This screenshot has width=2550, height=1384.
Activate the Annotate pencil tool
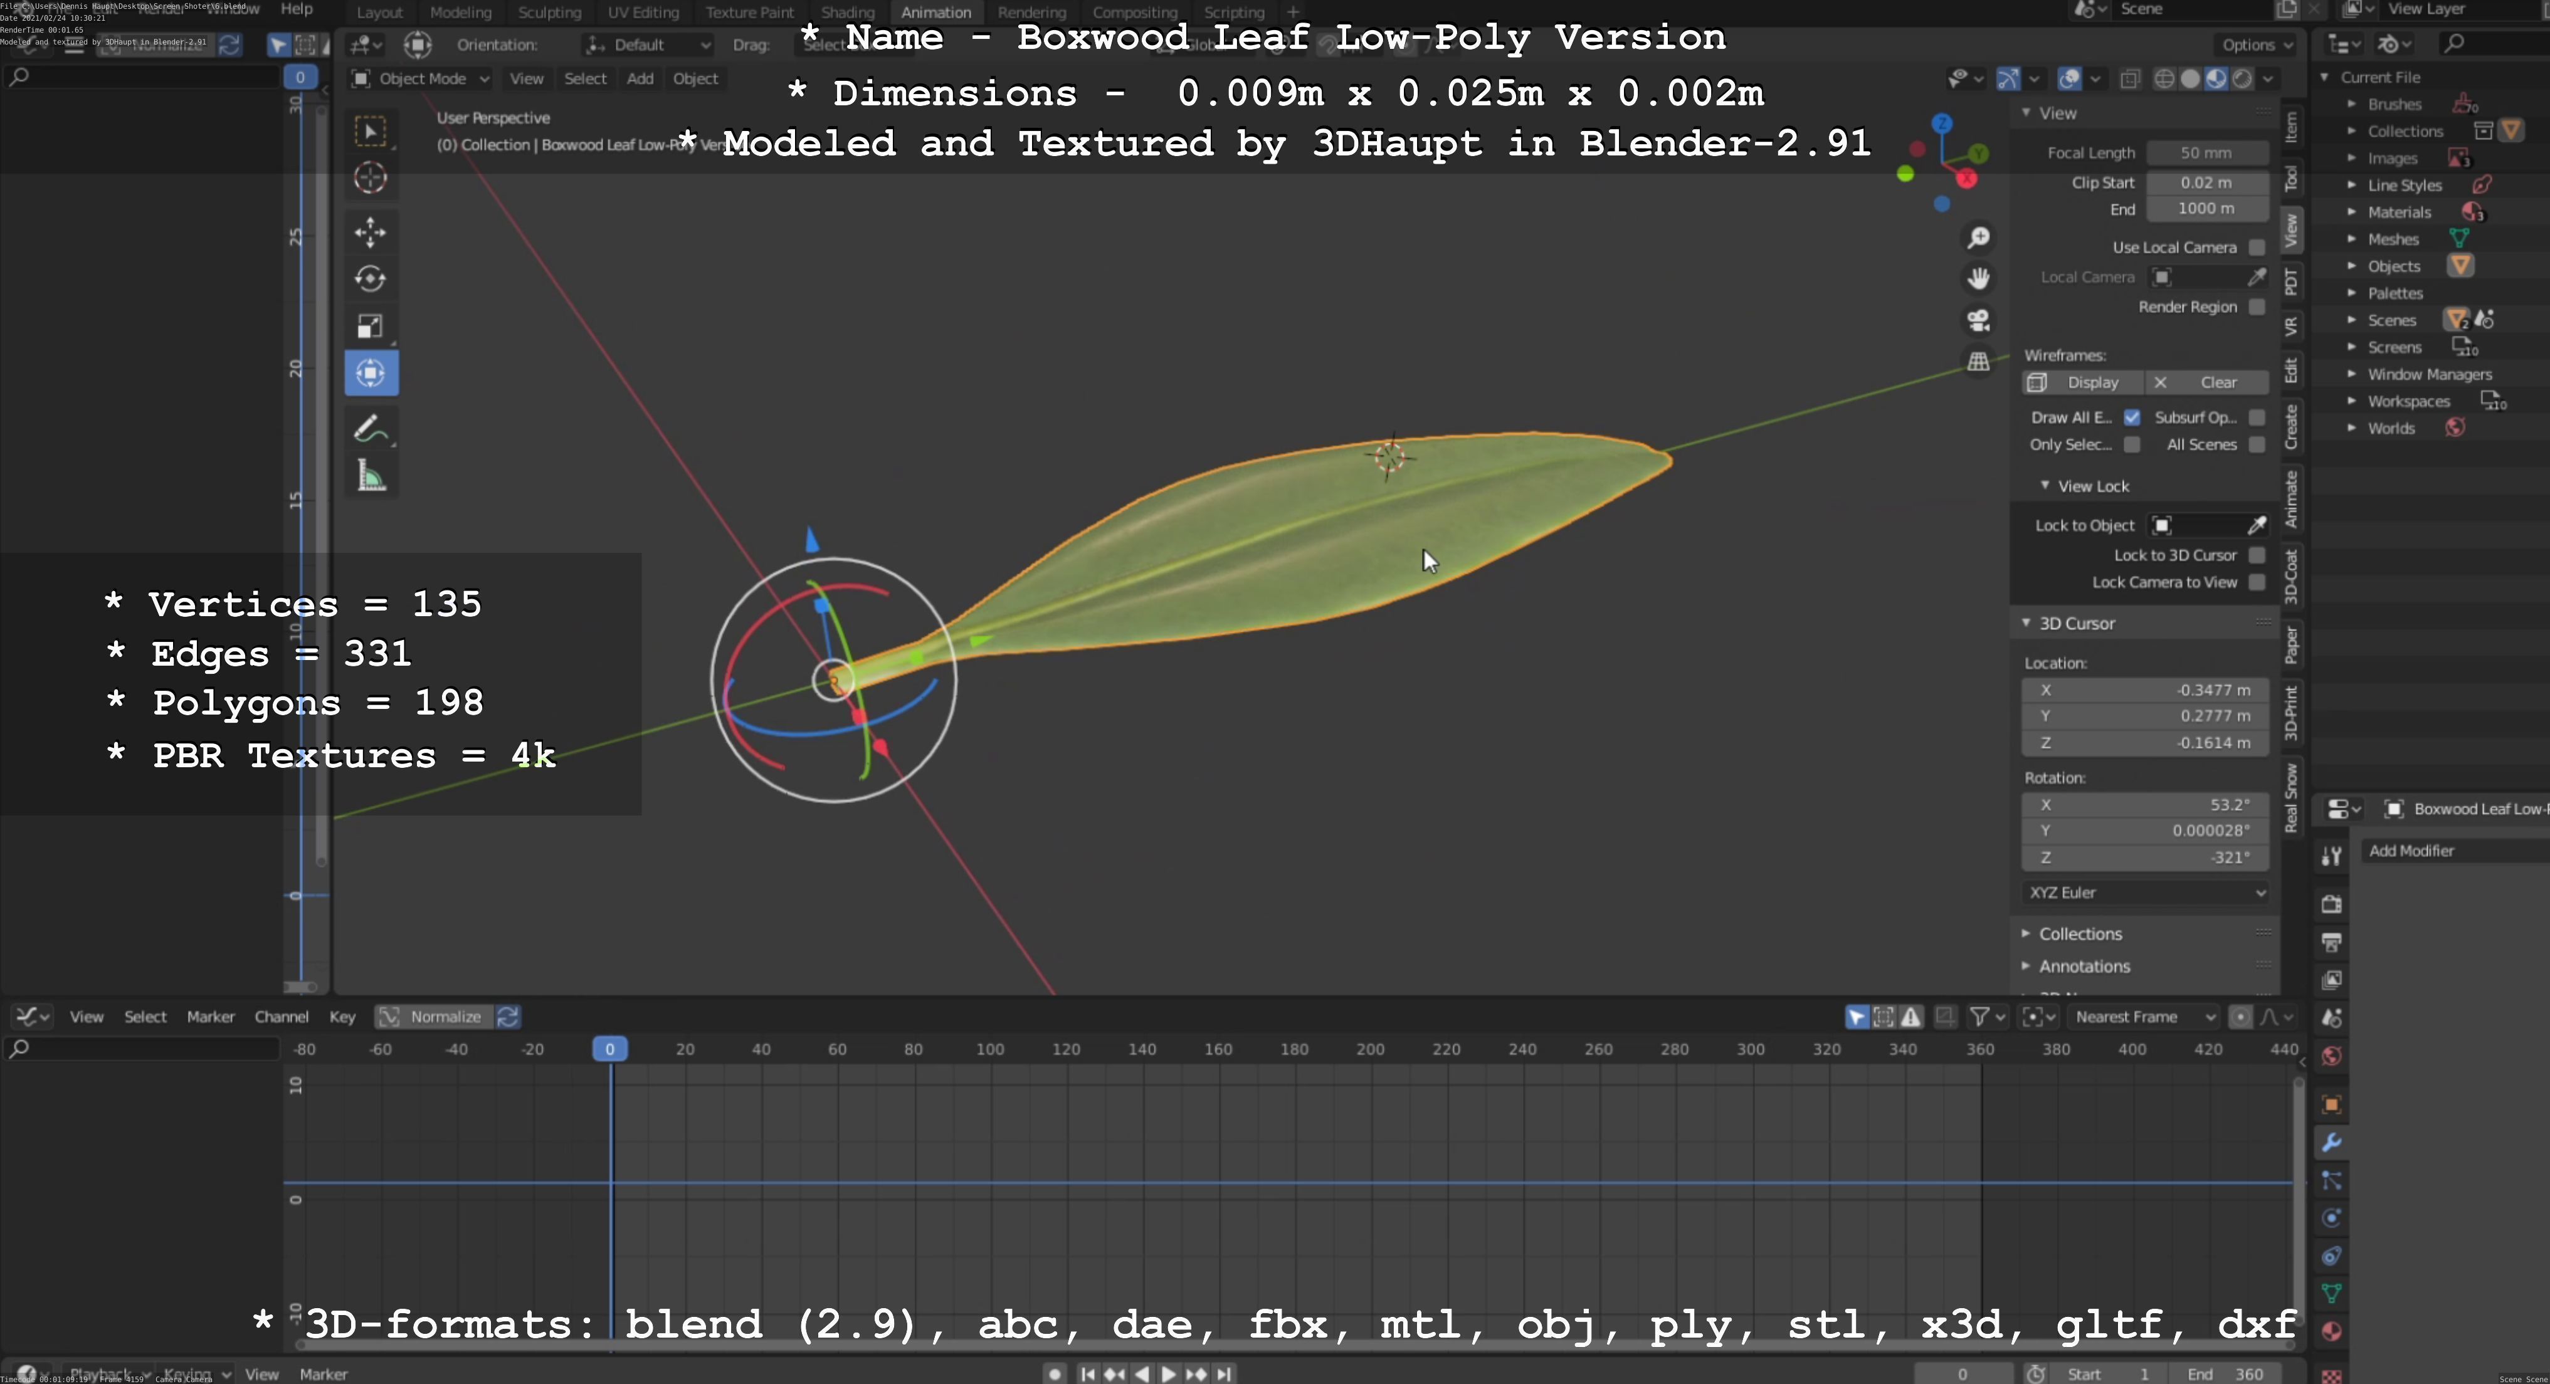coord(370,429)
